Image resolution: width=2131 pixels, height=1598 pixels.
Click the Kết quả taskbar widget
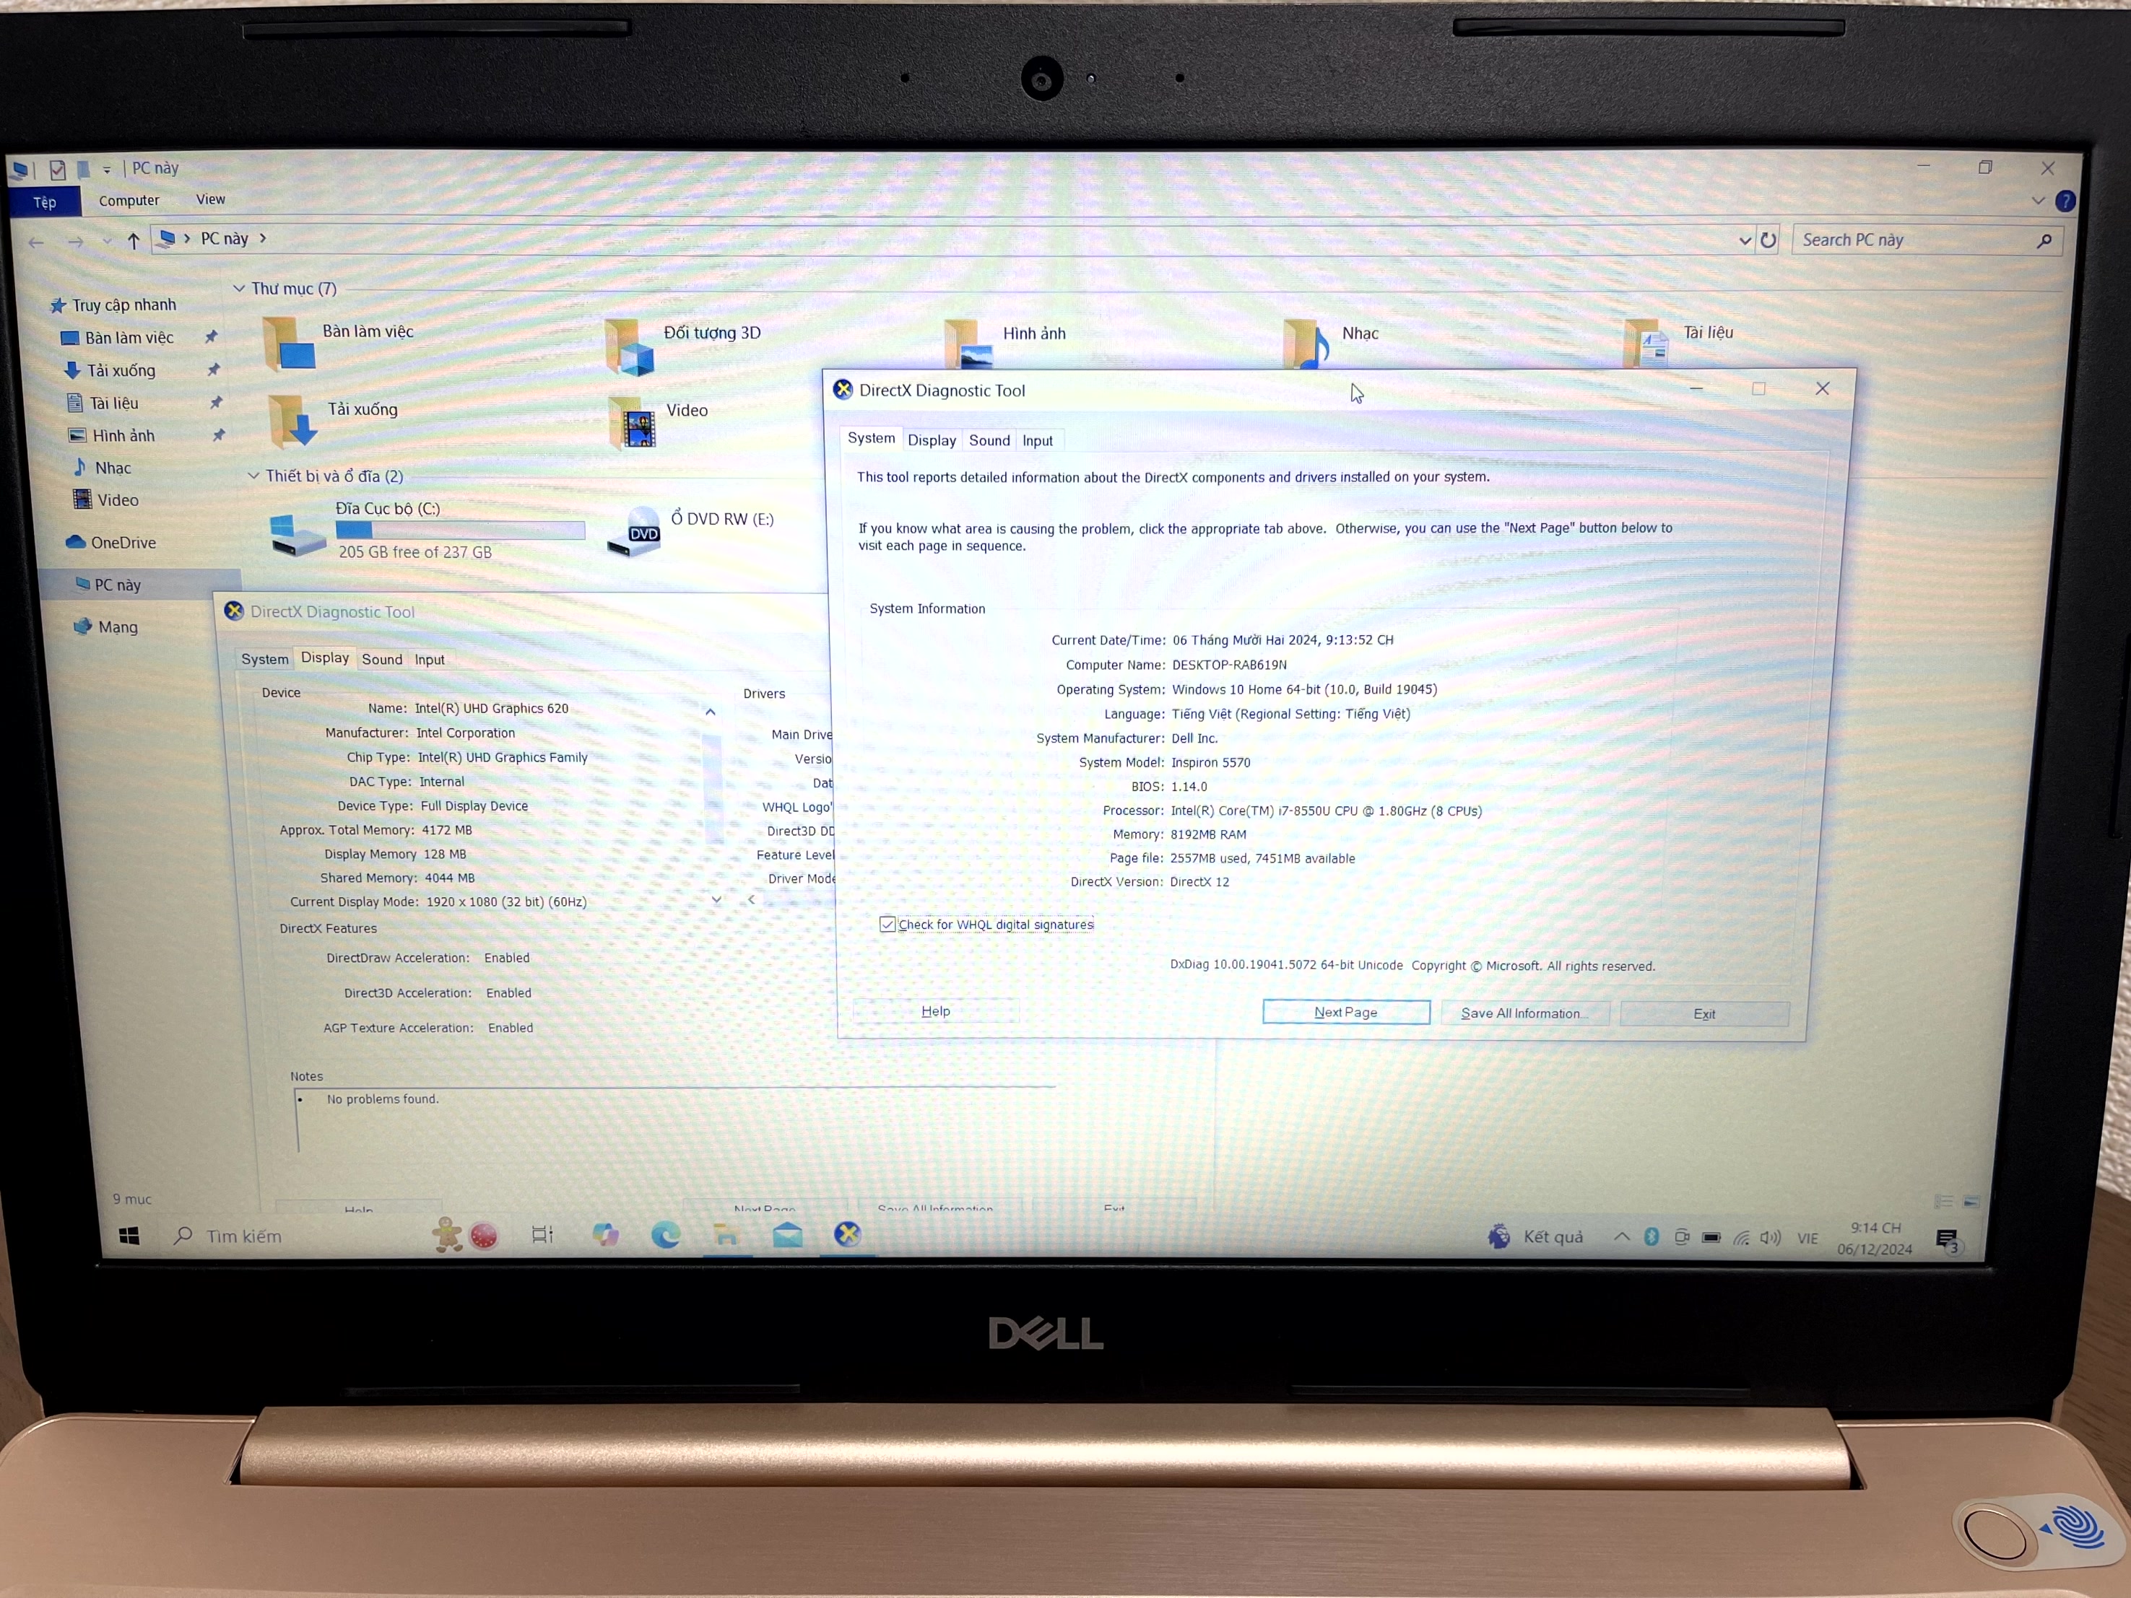[x=1536, y=1236]
